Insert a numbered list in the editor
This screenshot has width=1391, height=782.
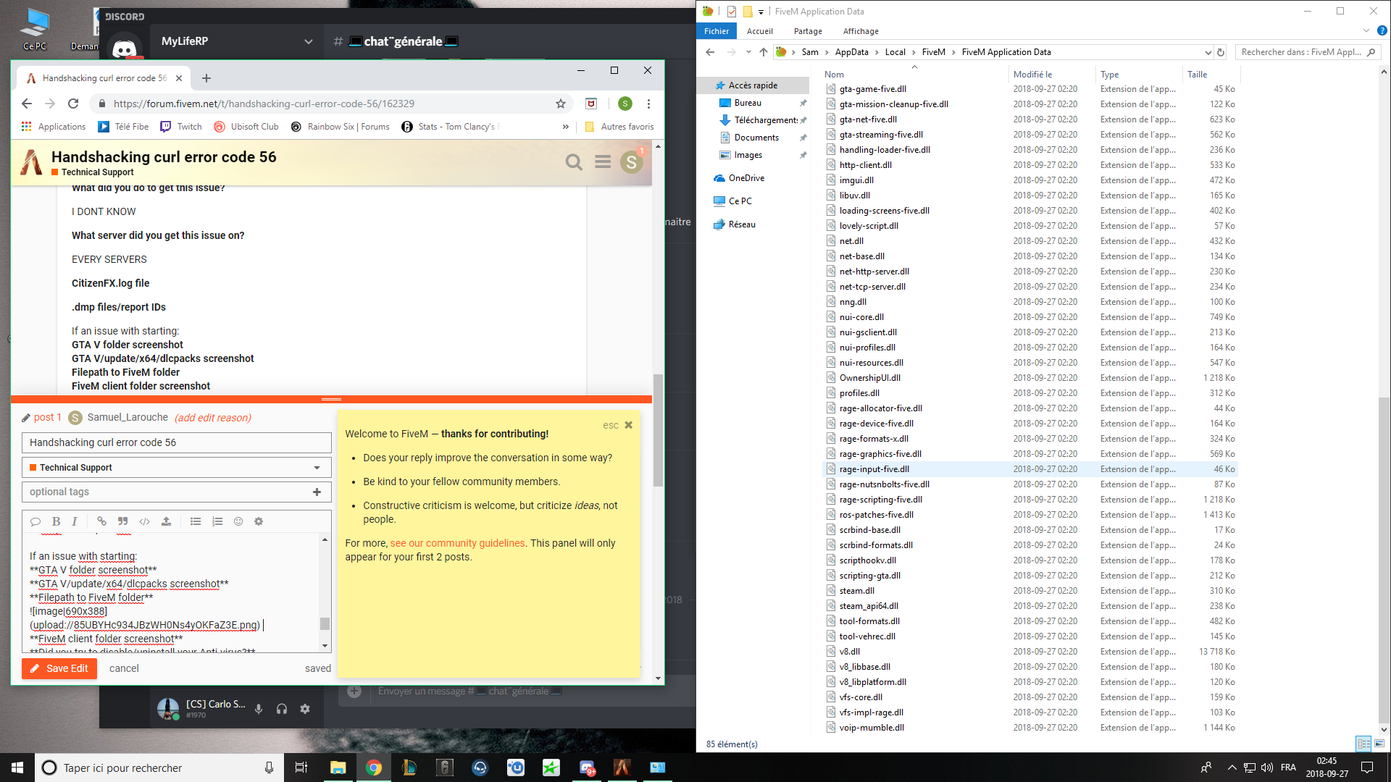(217, 521)
